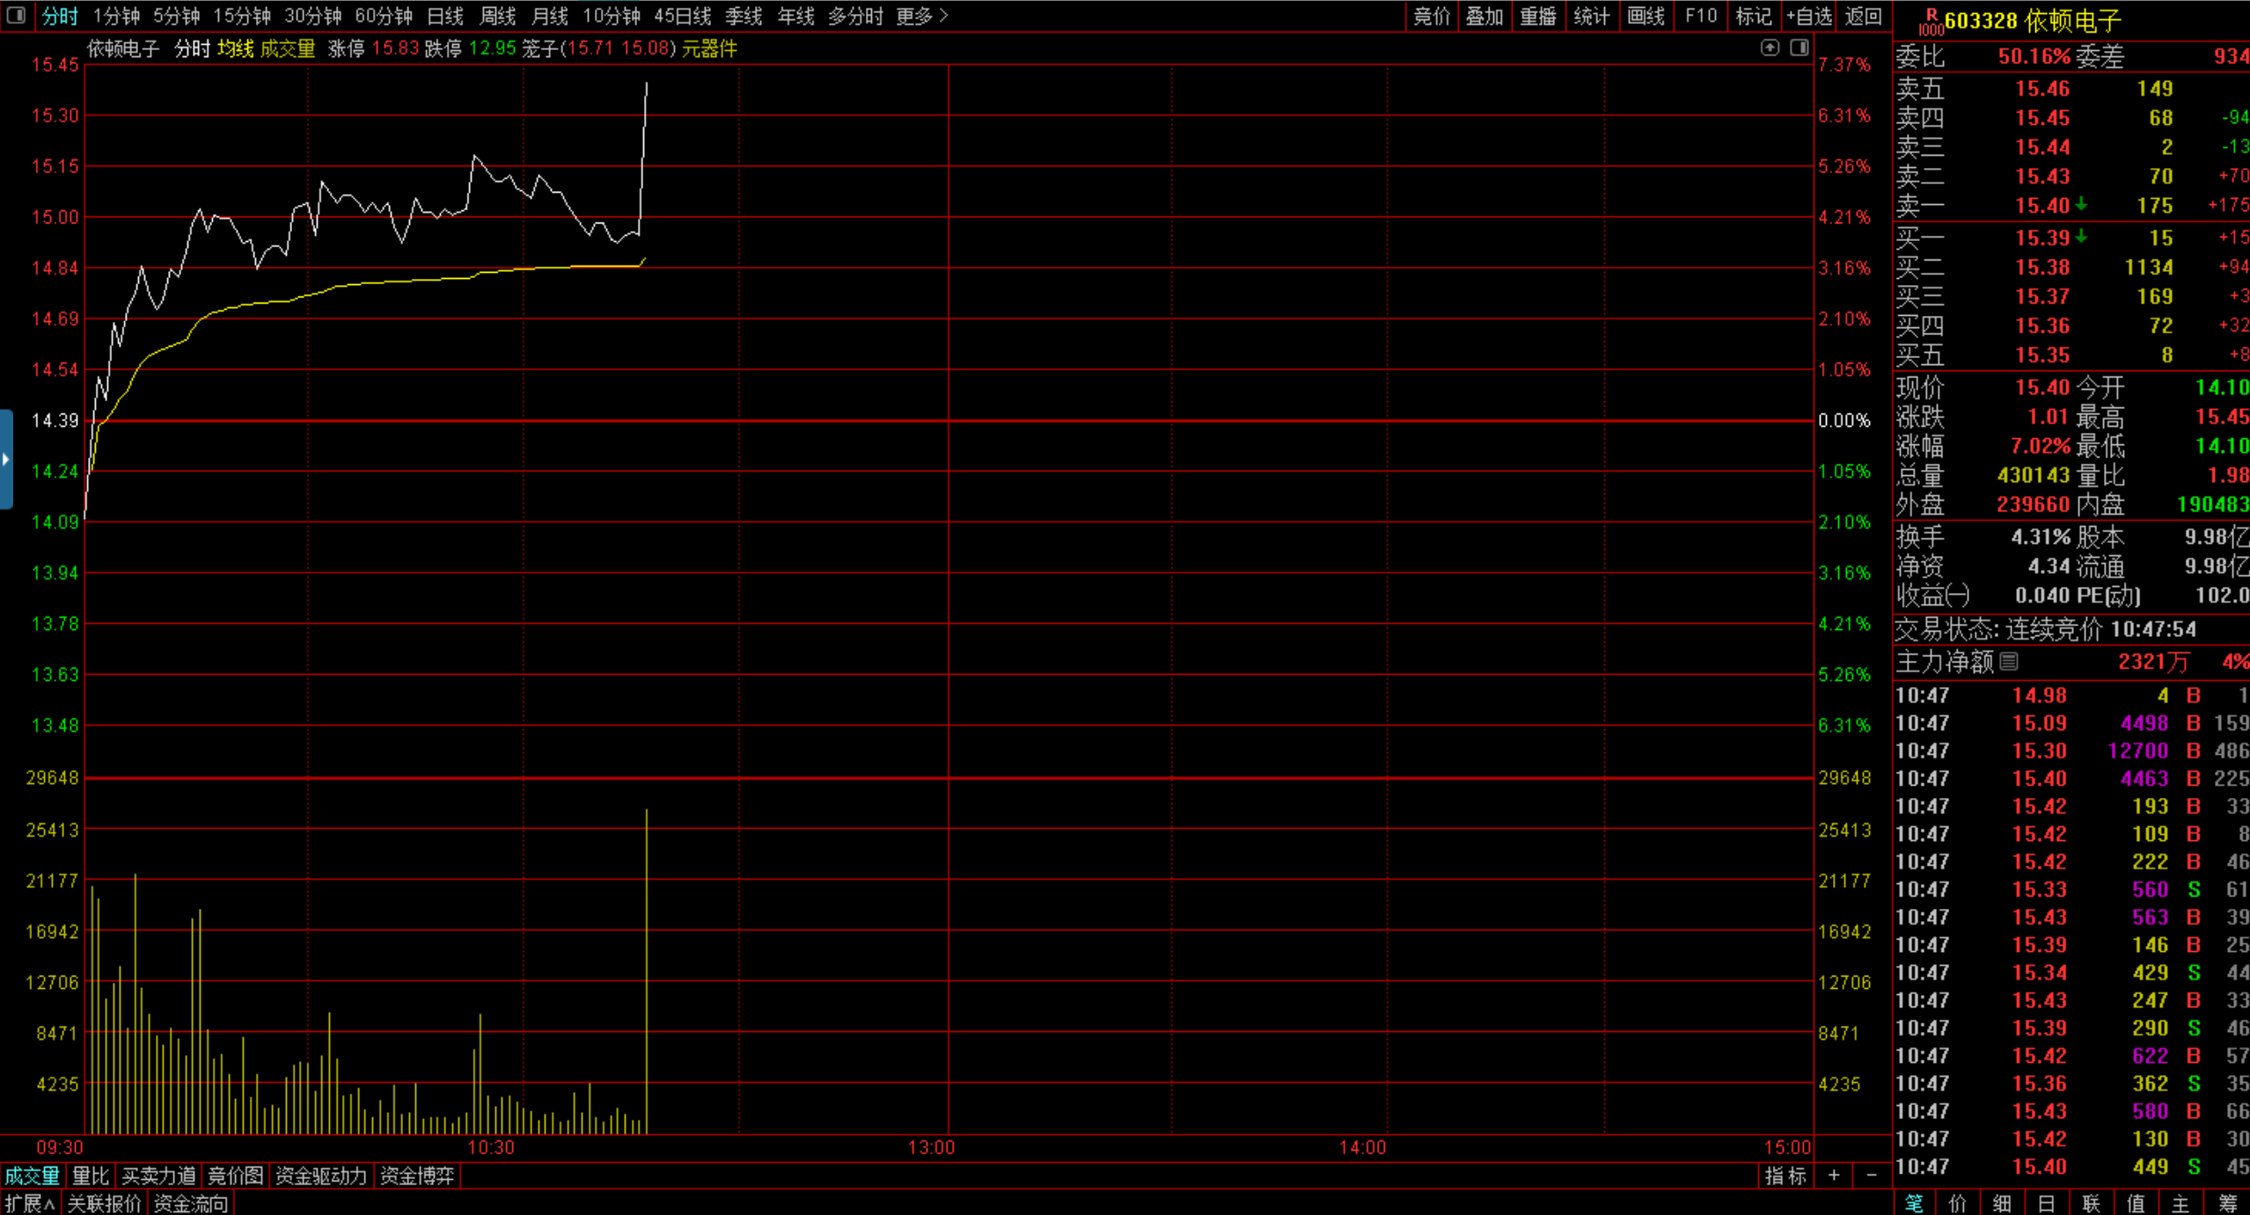Screen dimensions: 2250x1215
Task: Click the 竞价 toolbar button
Action: tap(1432, 16)
